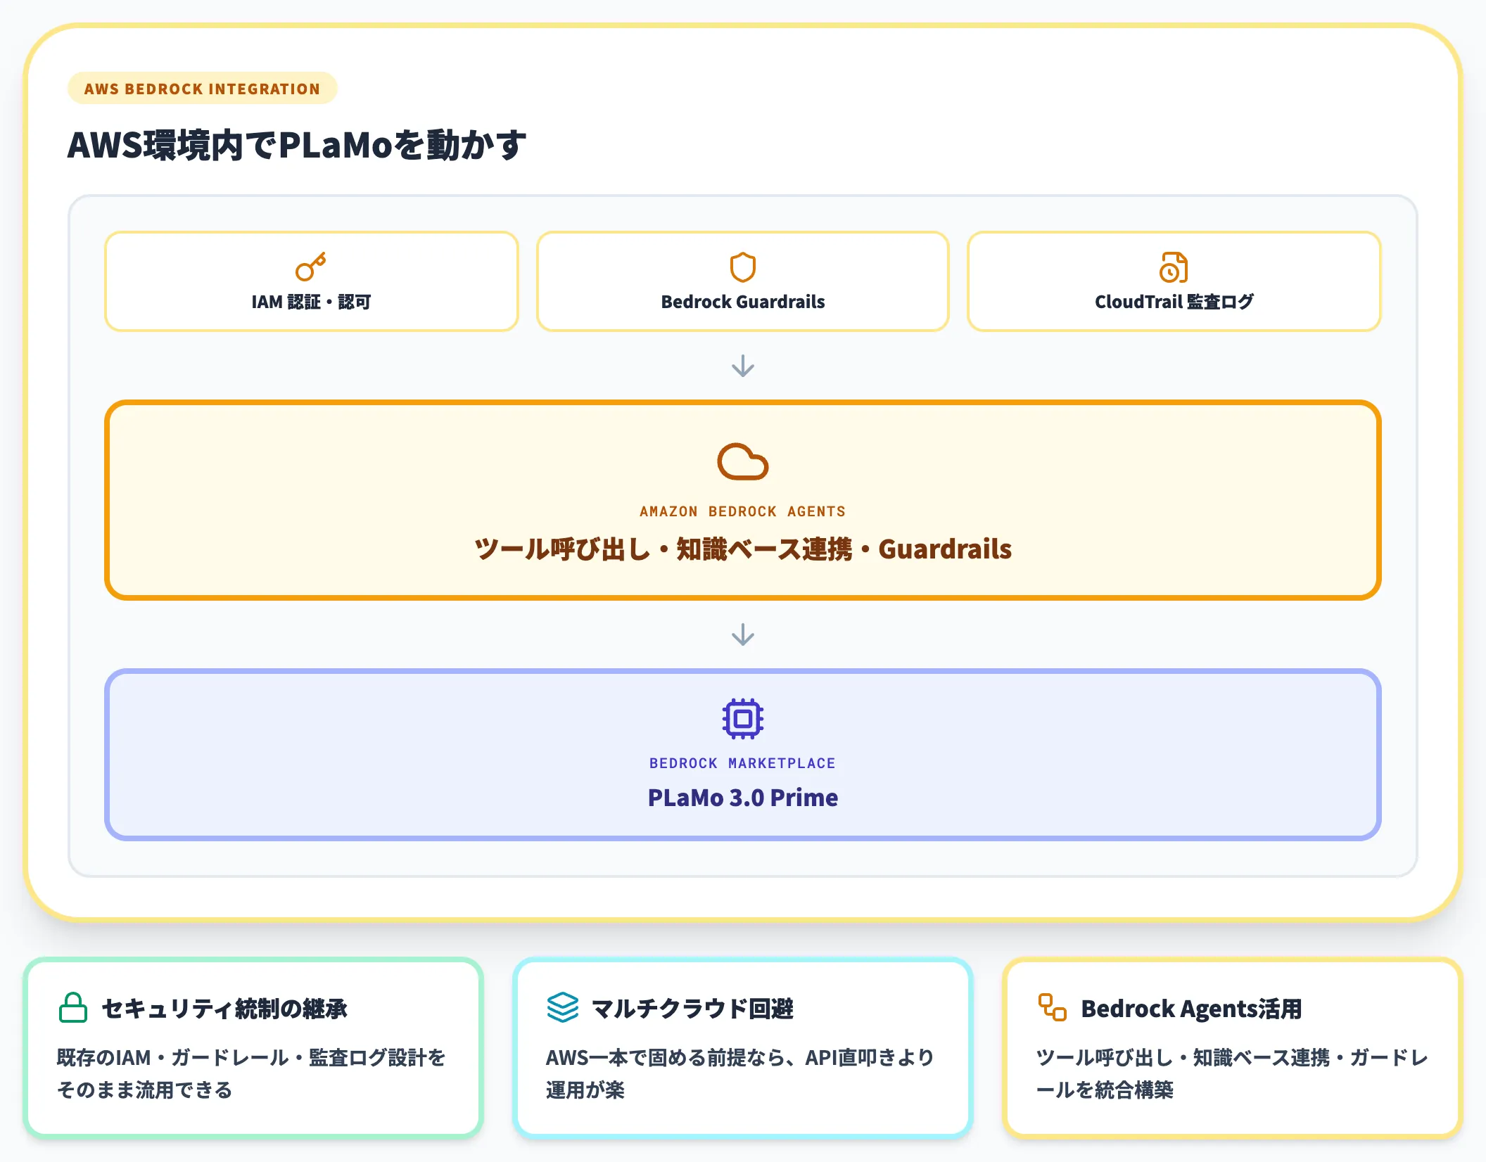Click the cloud icon in Amazon Bedrock Agents box
Image resolution: width=1486 pixels, height=1162 pixels.
[x=742, y=461]
